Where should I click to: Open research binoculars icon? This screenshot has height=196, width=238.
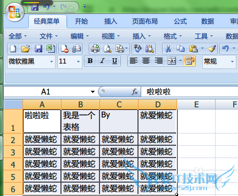tap(150, 49)
